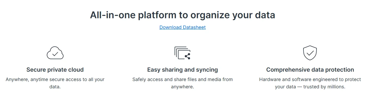Click the 'All-in-one platform' main page title
Viewport: 368px width, 111px height.
182,15
